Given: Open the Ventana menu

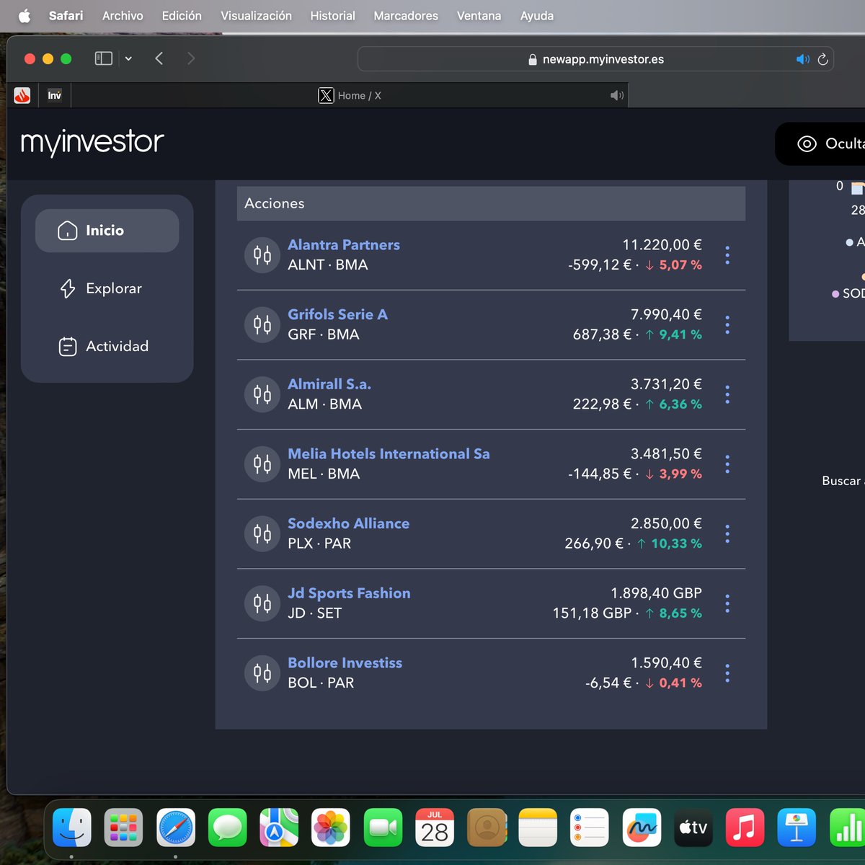Looking at the screenshot, I should (479, 16).
